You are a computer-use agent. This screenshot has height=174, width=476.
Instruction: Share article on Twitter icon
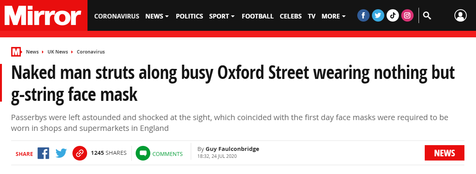pyautogui.click(x=61, y=153)
